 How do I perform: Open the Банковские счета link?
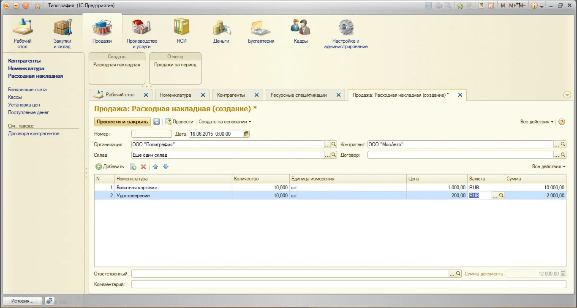[x=27, y=90]
